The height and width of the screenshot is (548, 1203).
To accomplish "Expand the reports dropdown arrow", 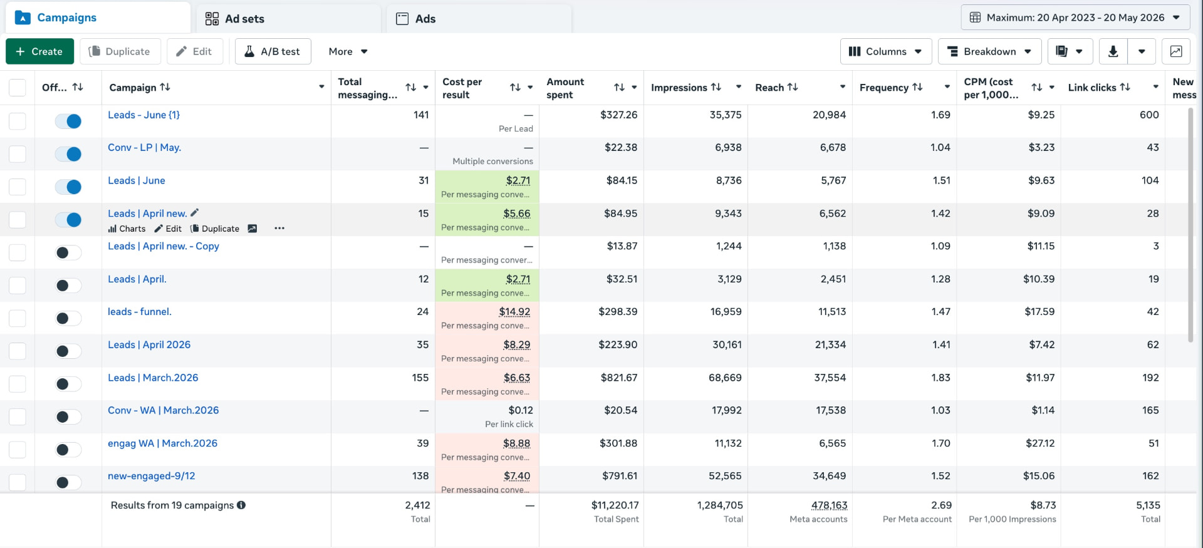I will pyautogui.click(x=1079, y=51).
